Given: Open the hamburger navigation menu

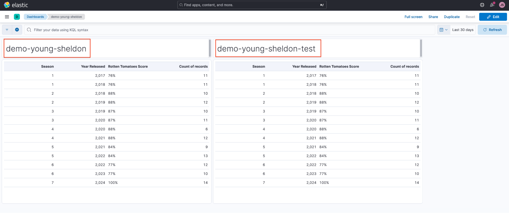Looking at the screenshot, I should (x=7, y=17).
